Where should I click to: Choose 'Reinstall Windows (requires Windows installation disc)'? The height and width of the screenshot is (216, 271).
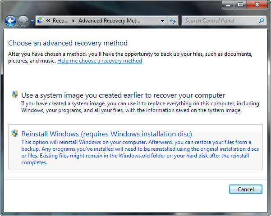click(135, 147)
